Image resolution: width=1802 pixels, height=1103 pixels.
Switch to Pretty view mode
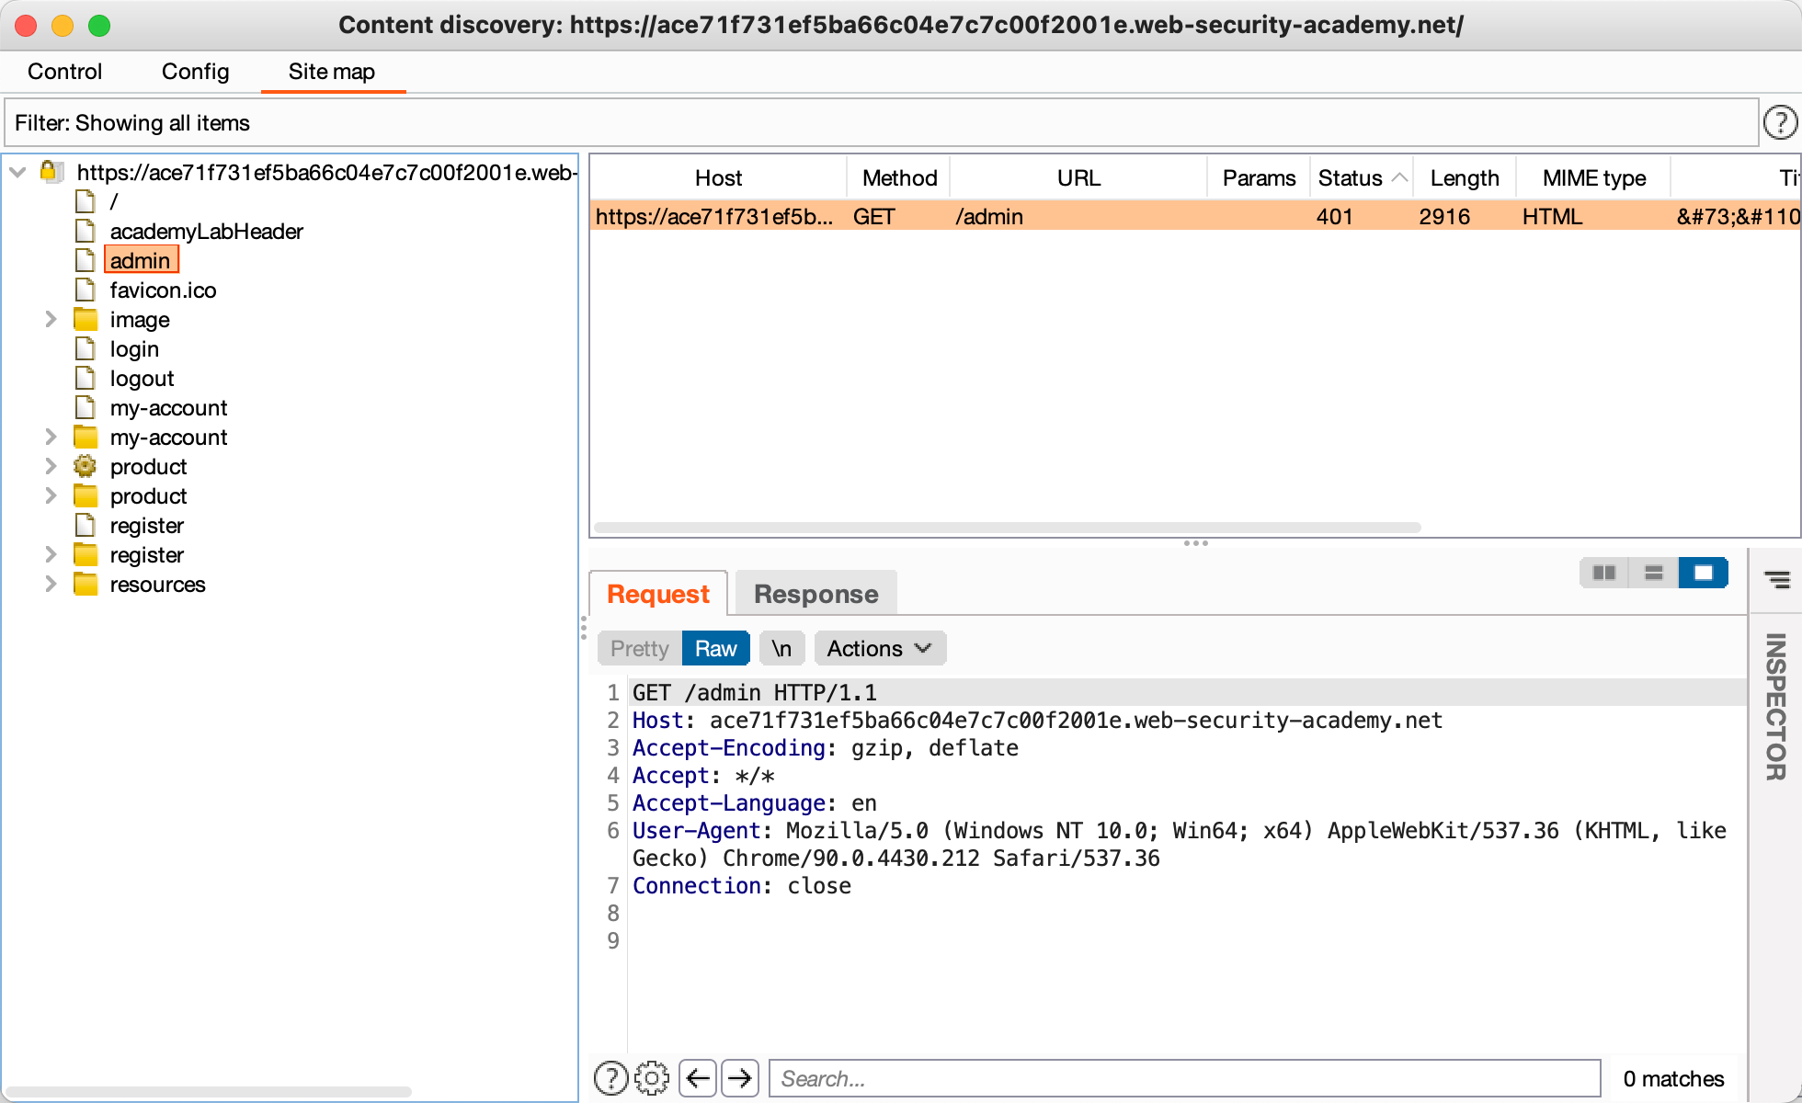coord(639,649)
